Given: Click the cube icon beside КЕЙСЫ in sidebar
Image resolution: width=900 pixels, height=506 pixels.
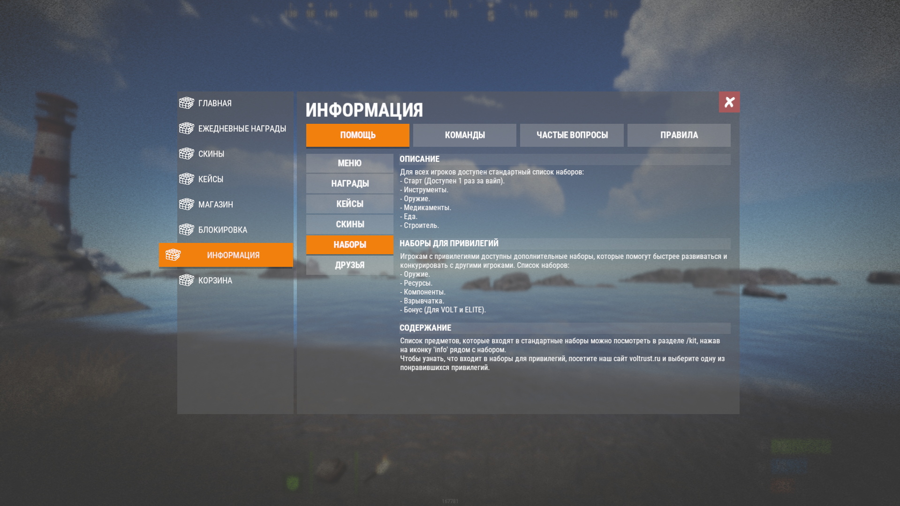Looking at the screenshot, I should click(186, 179).
